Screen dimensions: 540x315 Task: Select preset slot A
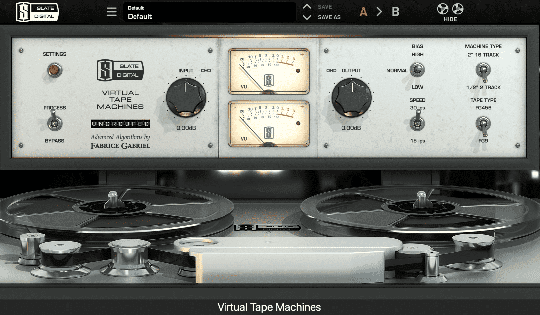click(363, 12)
